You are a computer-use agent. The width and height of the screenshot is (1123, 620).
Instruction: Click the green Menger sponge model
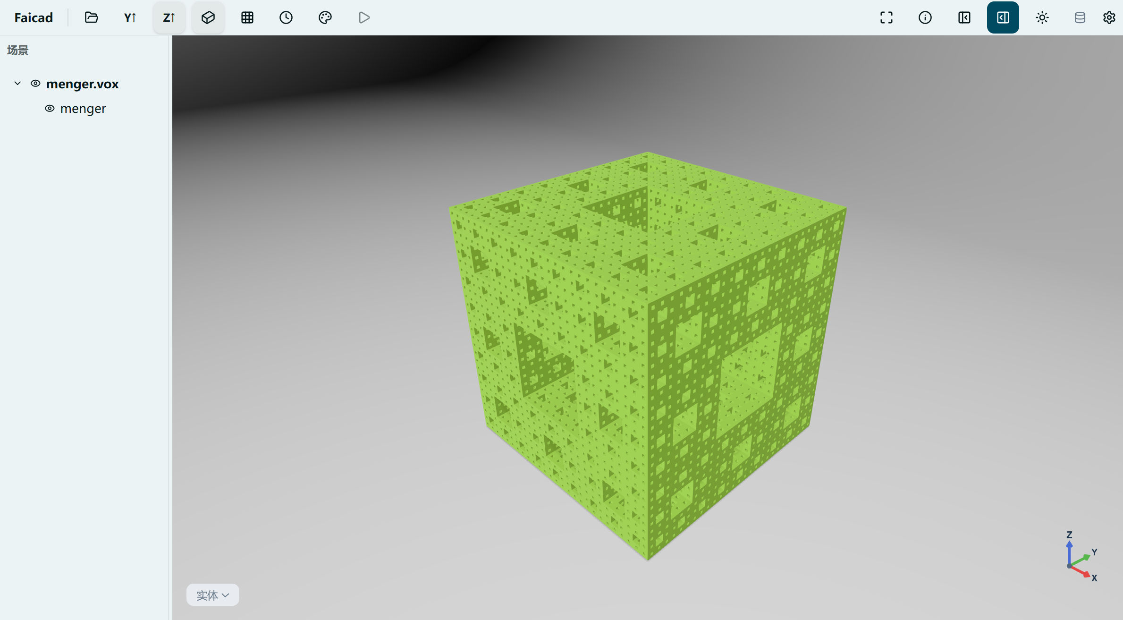coord(648,356)
